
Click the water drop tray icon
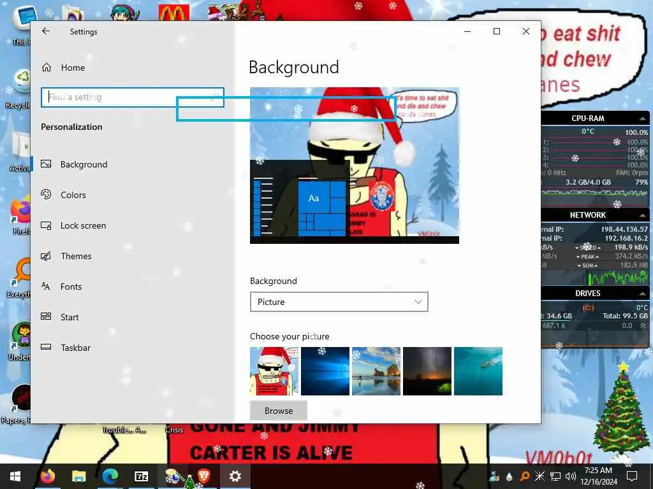[x=509, y=476]
